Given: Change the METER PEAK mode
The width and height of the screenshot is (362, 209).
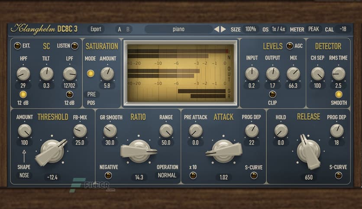Looking at the screenshot, I should pos(314,29).
